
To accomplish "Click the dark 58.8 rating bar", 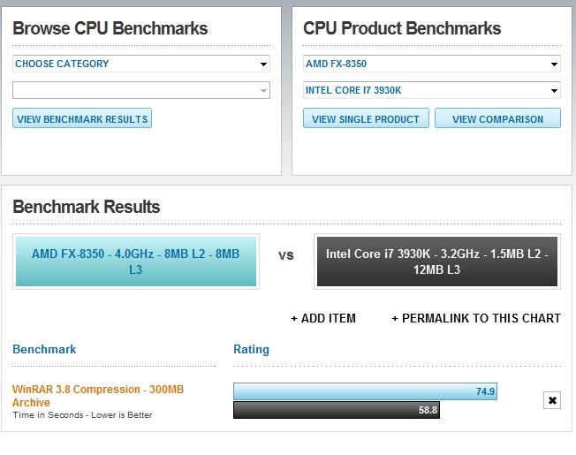I will click(336, 410).
